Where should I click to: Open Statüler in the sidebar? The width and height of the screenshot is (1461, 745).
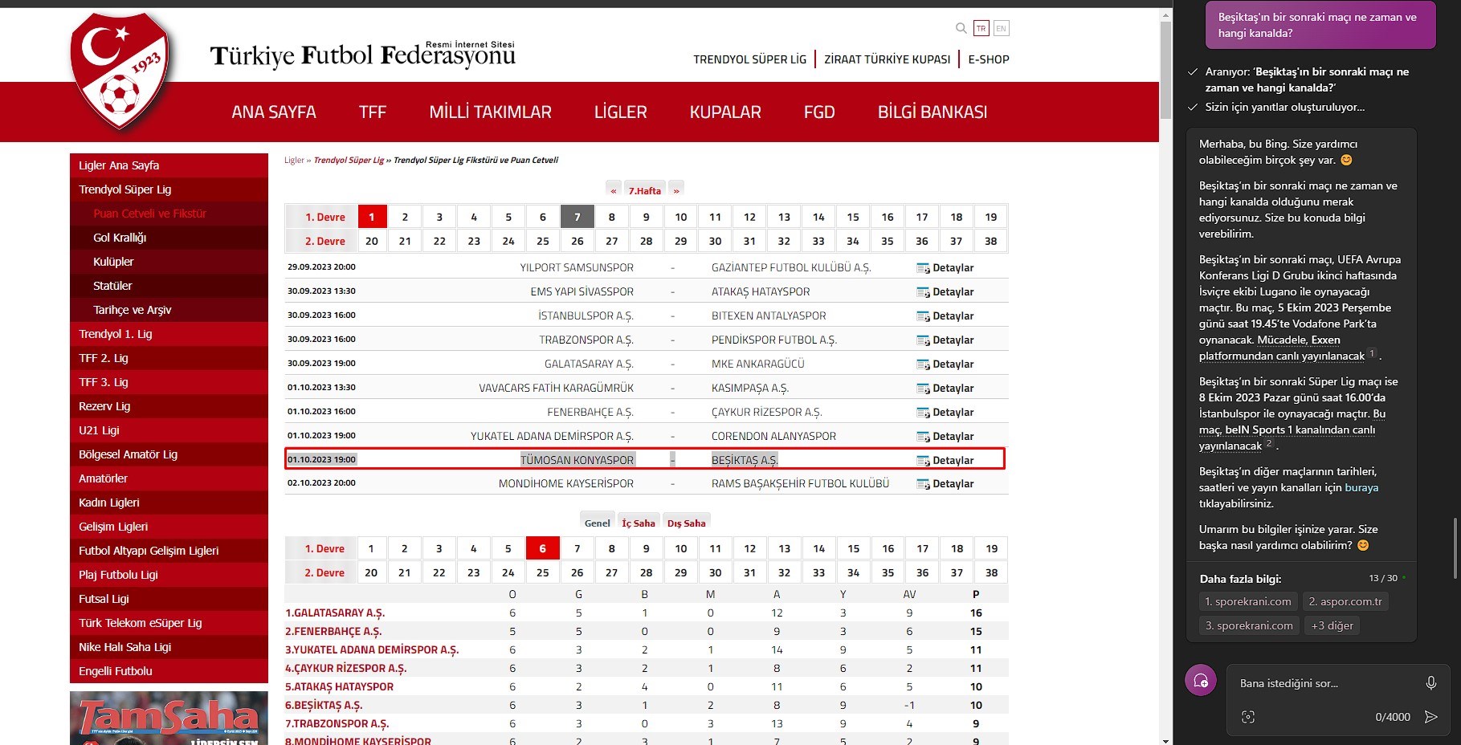coord(169,286)
